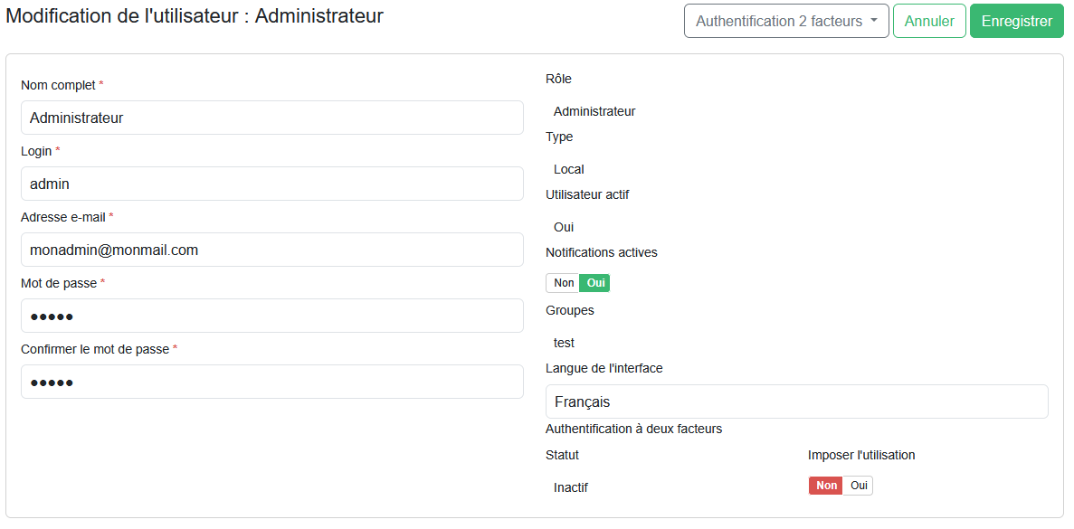This screenshot has width=1074, height=529.
Task: Enable Imposer l'utilisation by selecting Oui
Action: pos(858,485)
